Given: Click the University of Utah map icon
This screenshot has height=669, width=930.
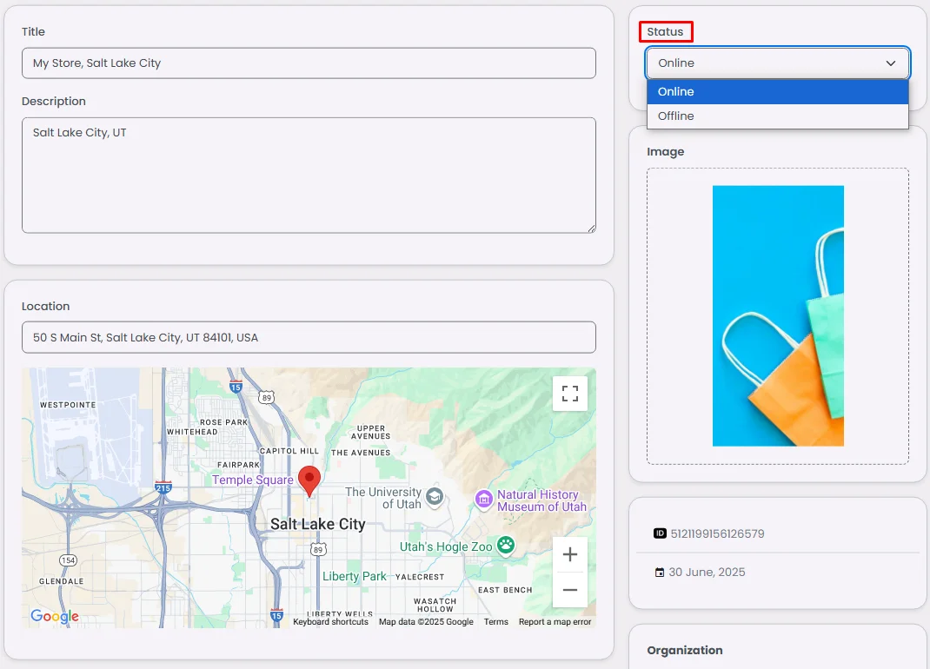Looking at the screenshot, I should point(435,496).
